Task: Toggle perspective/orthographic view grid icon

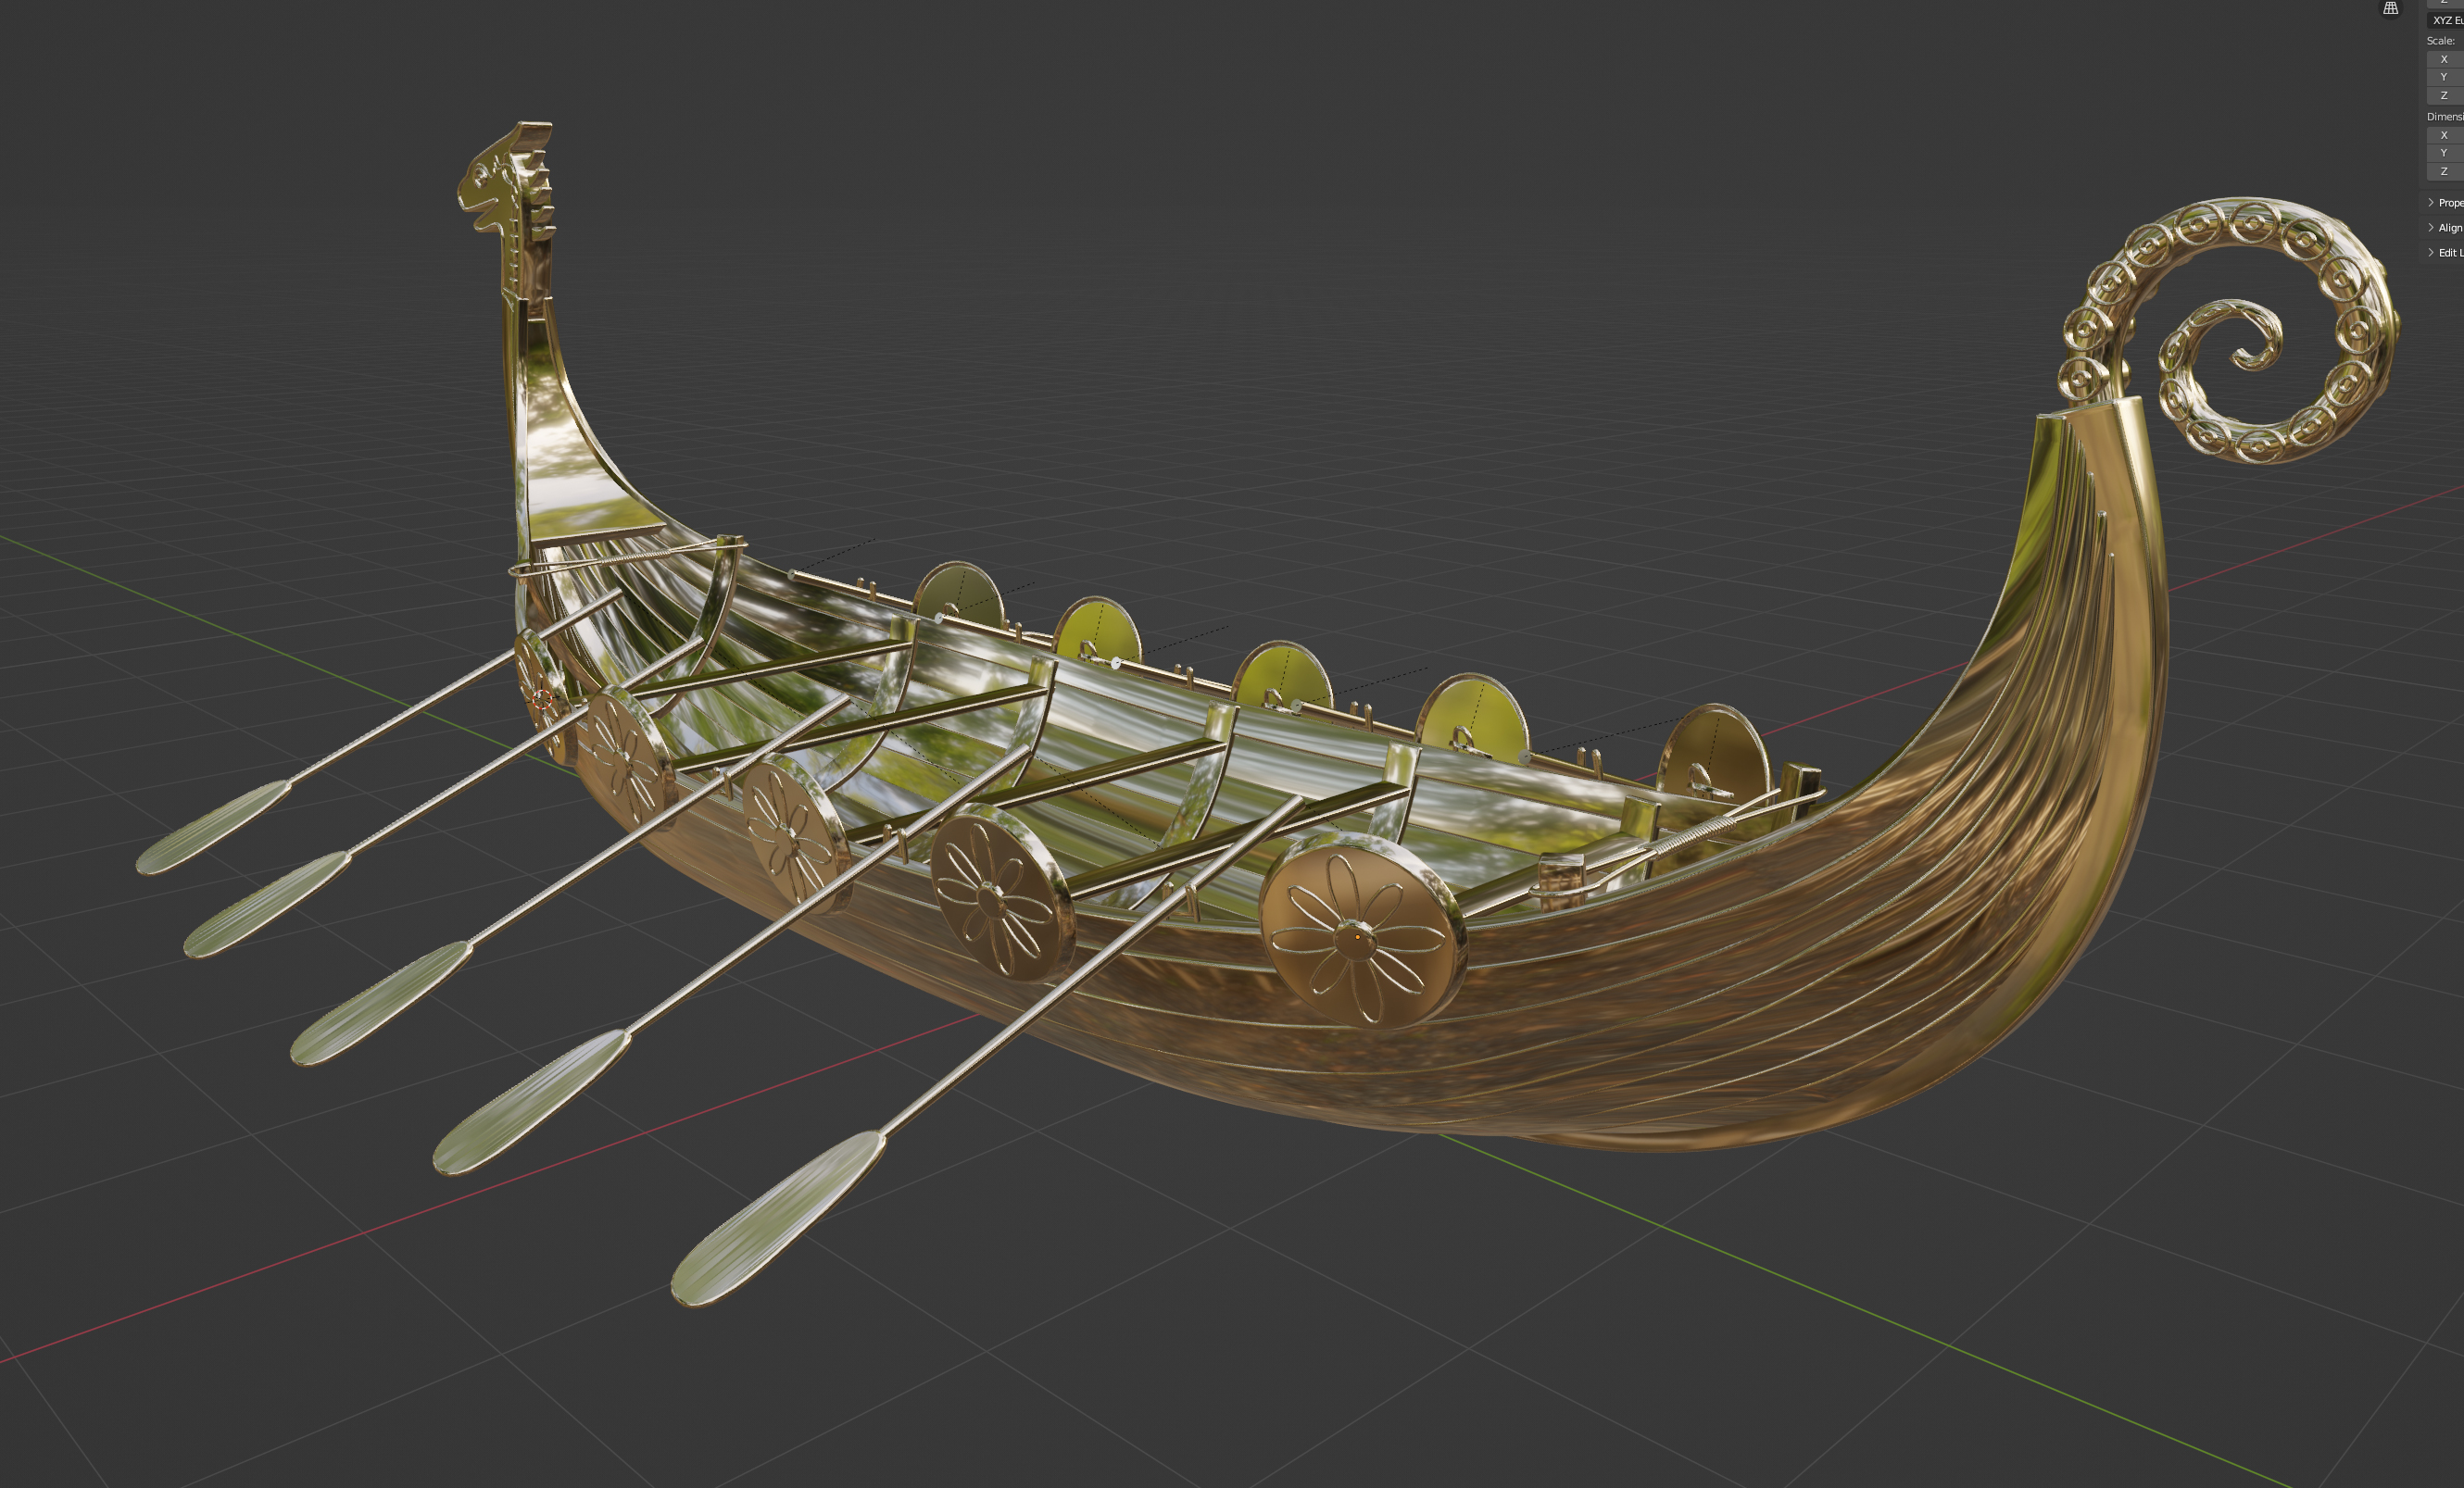Action: pyautogui.click(x=2390, y=8)
